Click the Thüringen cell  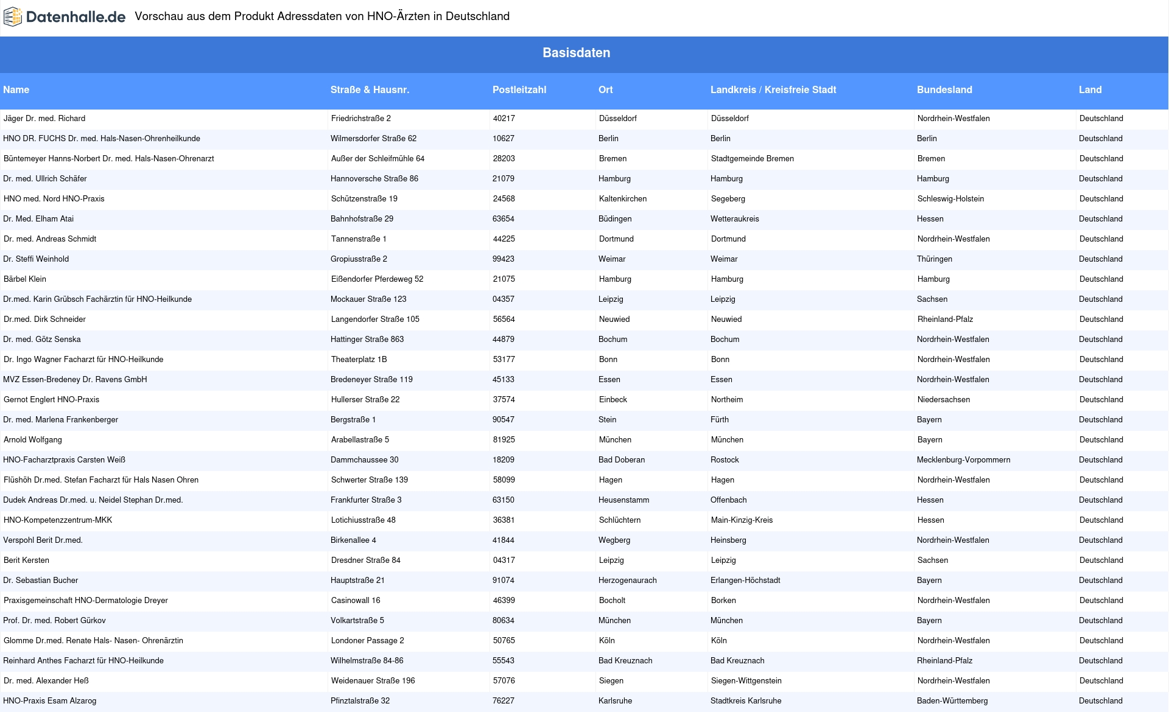935,259
